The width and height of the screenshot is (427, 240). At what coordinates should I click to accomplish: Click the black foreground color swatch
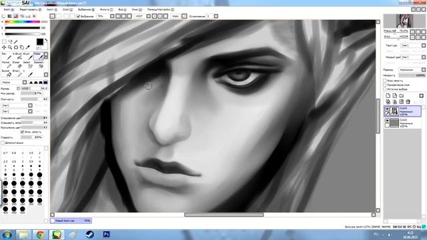[40, 41]
